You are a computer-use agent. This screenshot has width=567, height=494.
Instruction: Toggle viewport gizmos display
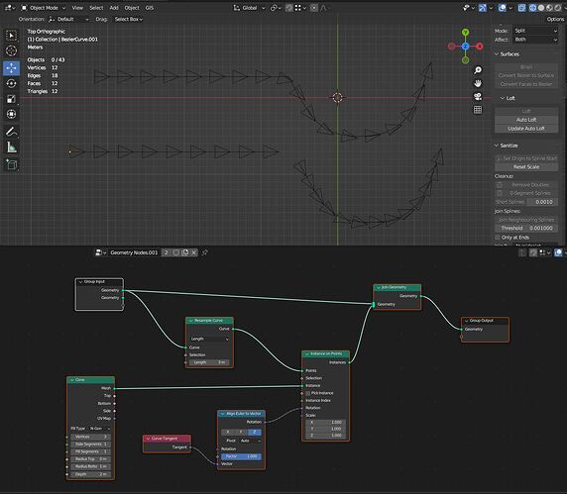click(483, 8)
